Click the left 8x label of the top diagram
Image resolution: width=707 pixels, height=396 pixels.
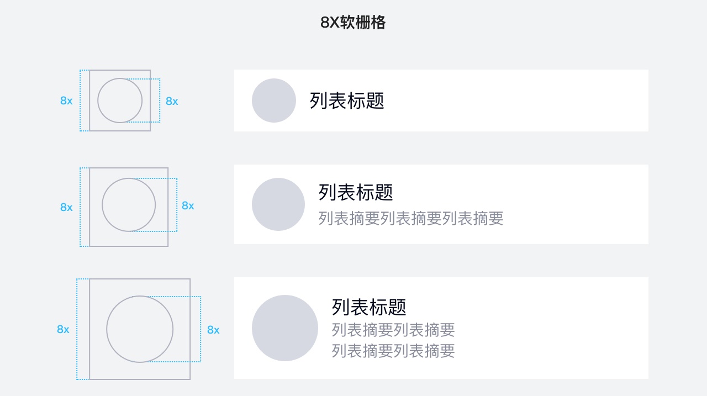[66, 101]
